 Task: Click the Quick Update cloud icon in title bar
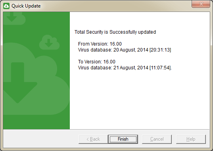point(6,6)
